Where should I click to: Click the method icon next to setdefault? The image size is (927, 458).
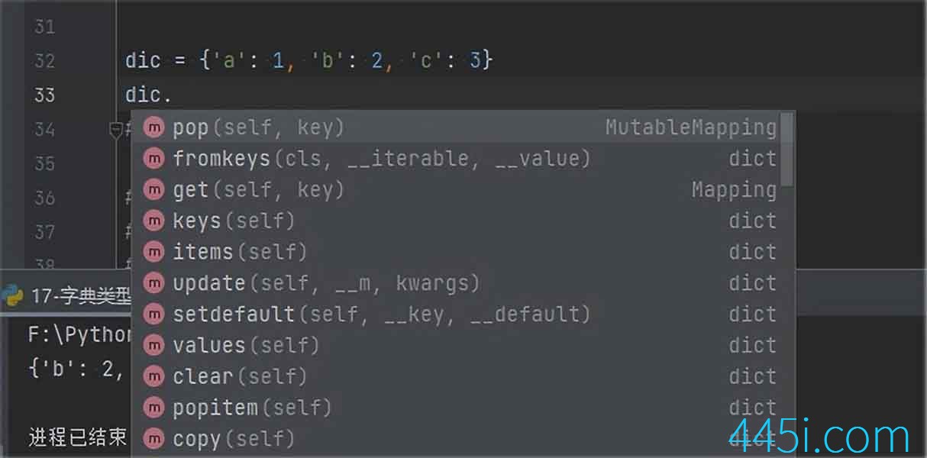pyautogui.click(x=153, y=314)
